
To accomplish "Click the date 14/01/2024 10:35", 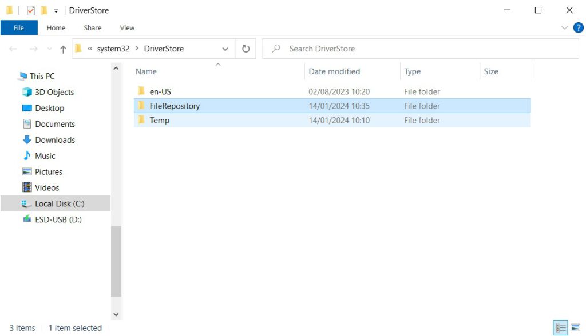I will coord(339,106).
